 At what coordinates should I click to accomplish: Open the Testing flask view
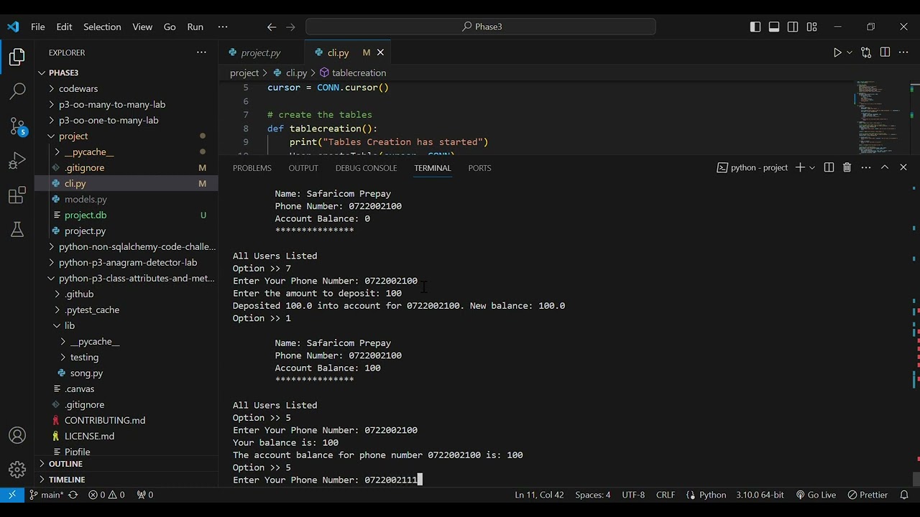(17, 229)
